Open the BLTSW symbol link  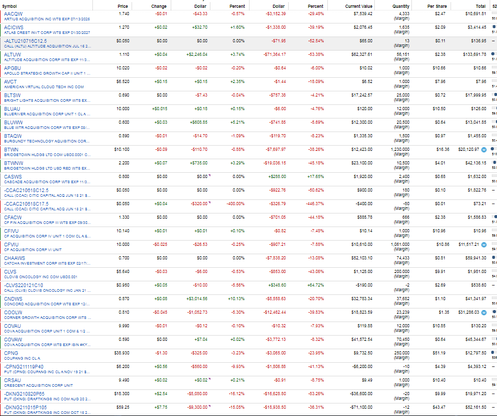(13, 96)
